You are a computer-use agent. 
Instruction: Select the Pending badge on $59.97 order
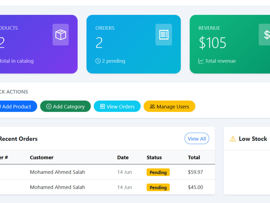tap(158, 172)
